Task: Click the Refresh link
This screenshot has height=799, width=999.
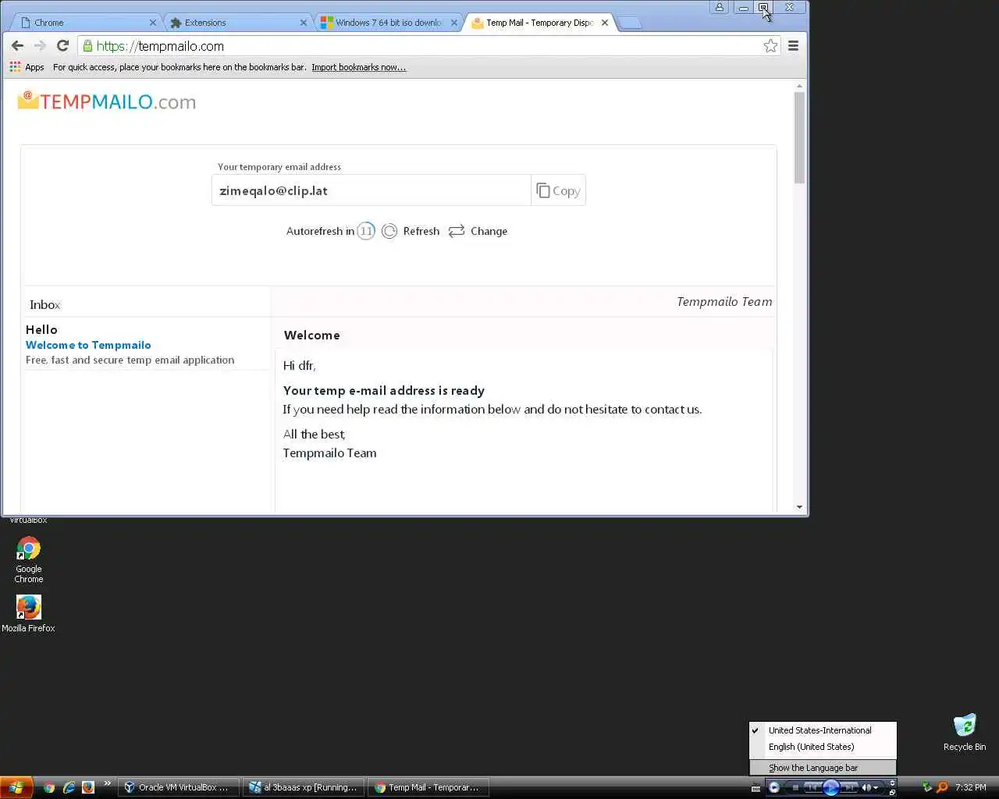Action: tap(421, 231)
